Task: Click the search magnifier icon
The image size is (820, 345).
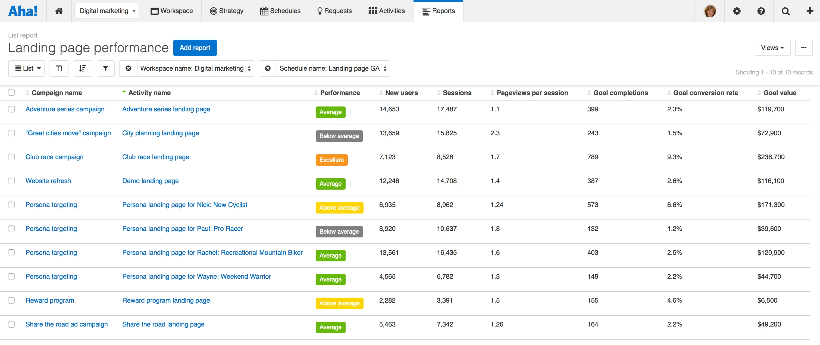Action: click(785, 11)
